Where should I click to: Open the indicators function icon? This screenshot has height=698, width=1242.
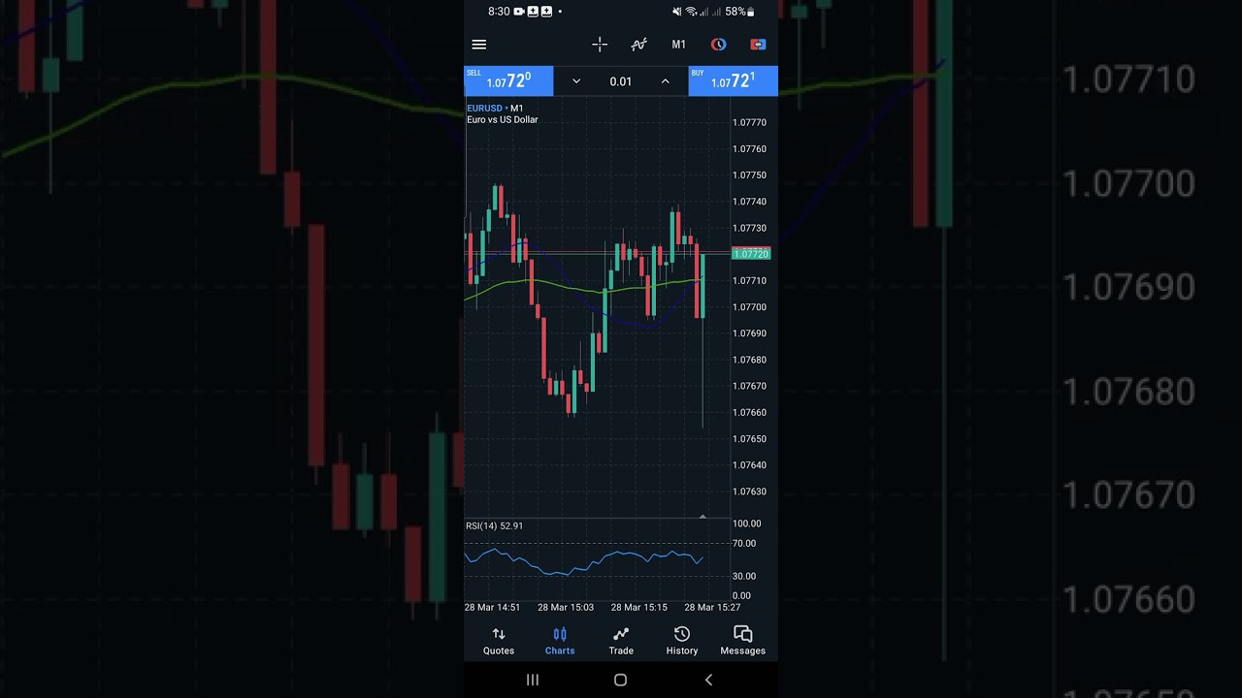(638, 45)
